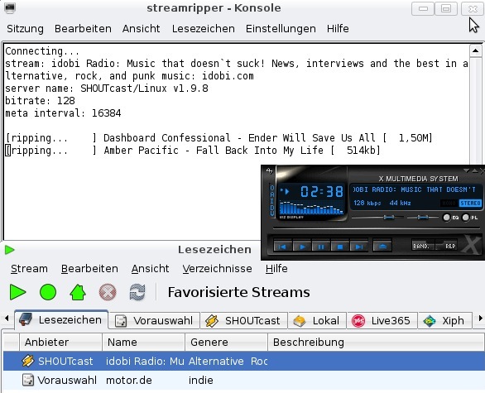The image size is (485, 393).
Task: Show more tabs with right tab arrow
Action: (x=480, y=319)
